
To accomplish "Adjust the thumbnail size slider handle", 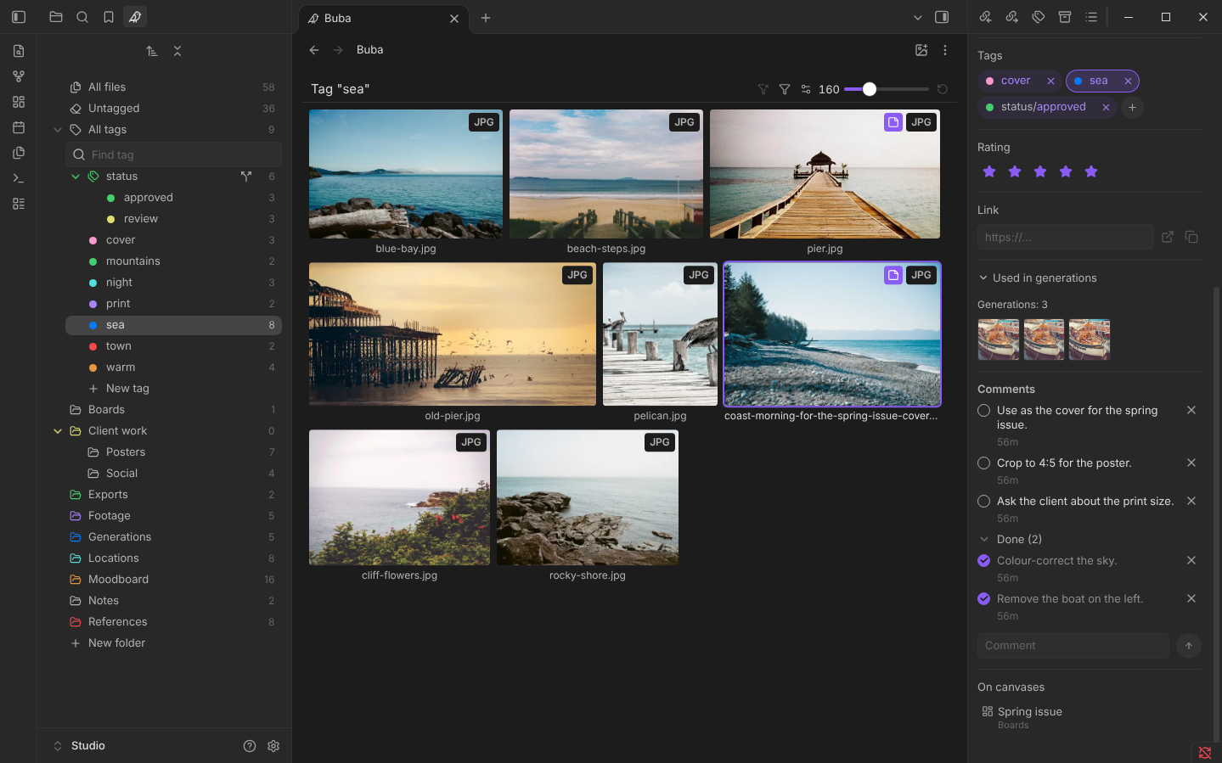I will (x=869, y=89).
